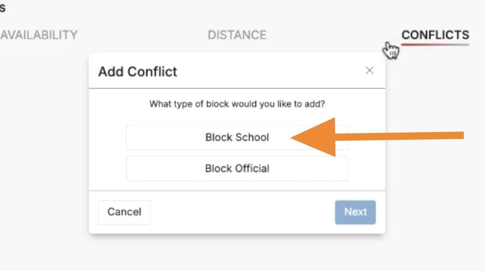Dismiss the dialog using the X icon
This screenshot has width=485, height=271.
click(369, 71)
